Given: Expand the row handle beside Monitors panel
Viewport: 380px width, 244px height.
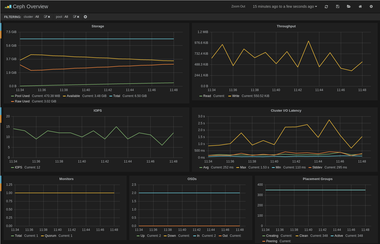Looking at the screenshot, I should (x=1, y=183).
